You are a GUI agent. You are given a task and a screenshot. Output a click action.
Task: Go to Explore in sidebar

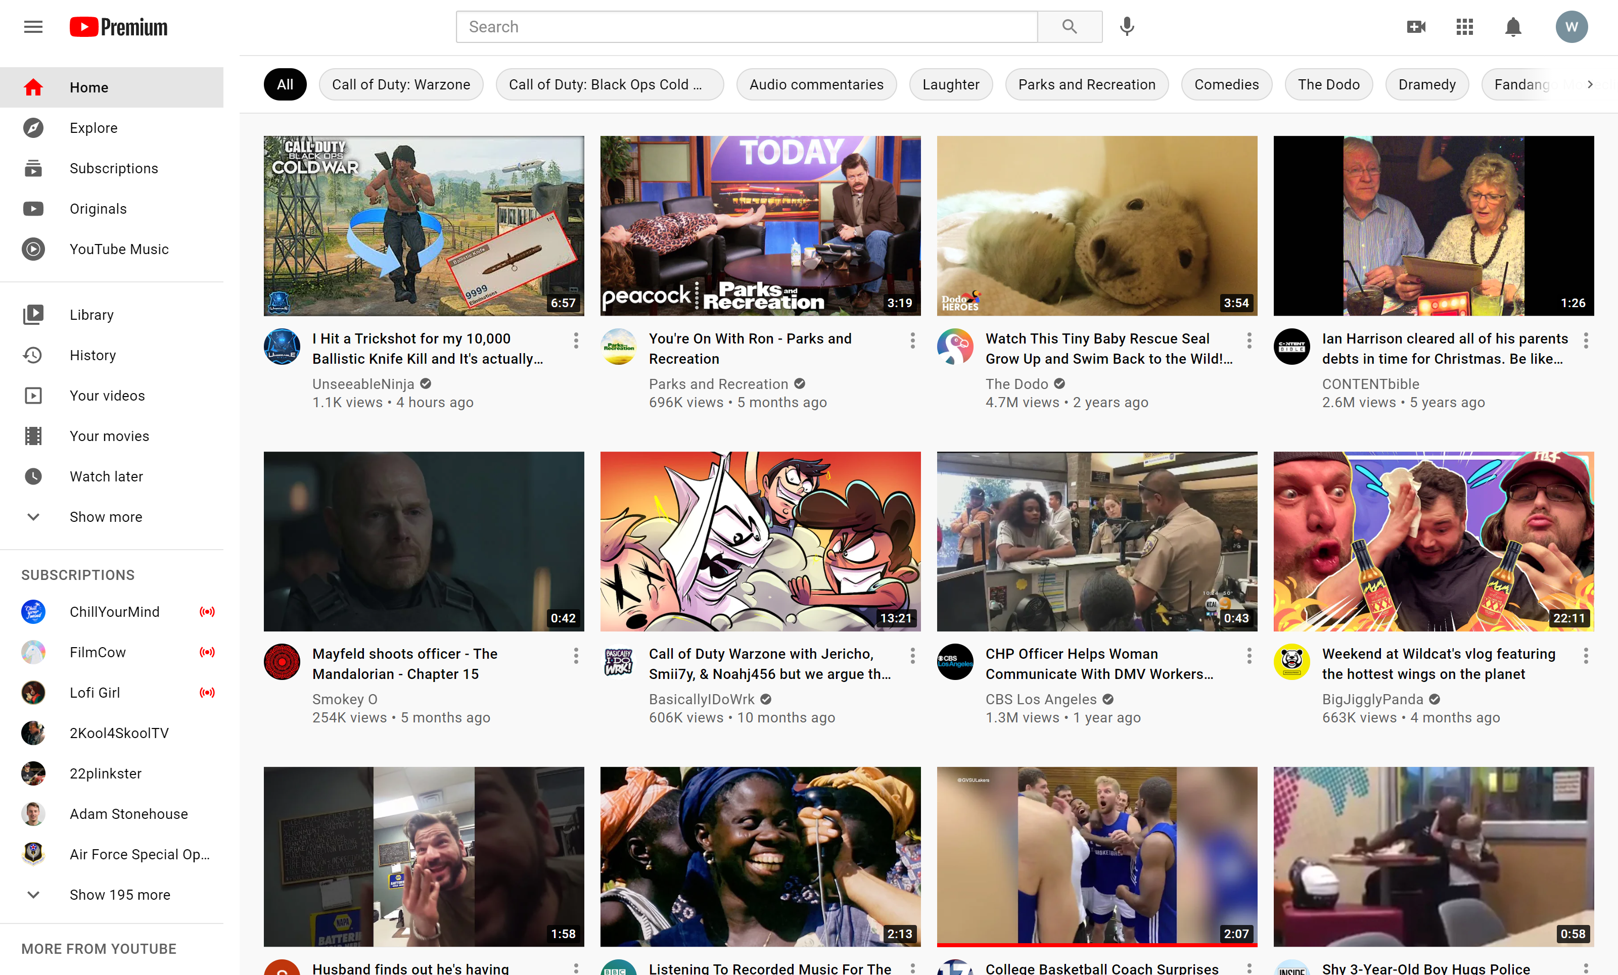pyautogui.click(x=93, y=128)
